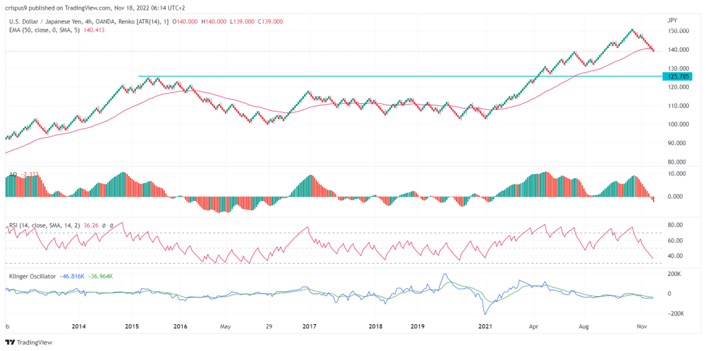The height and width of the screenshot is (351, 706).
Task: Click 110.000 on the price axis
Action: coord(677,106)
